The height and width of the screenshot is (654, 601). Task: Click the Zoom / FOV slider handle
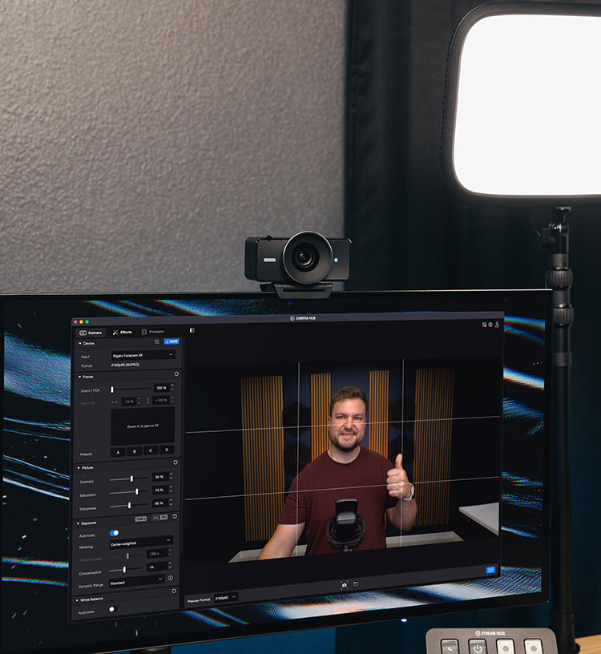point(111,390)
